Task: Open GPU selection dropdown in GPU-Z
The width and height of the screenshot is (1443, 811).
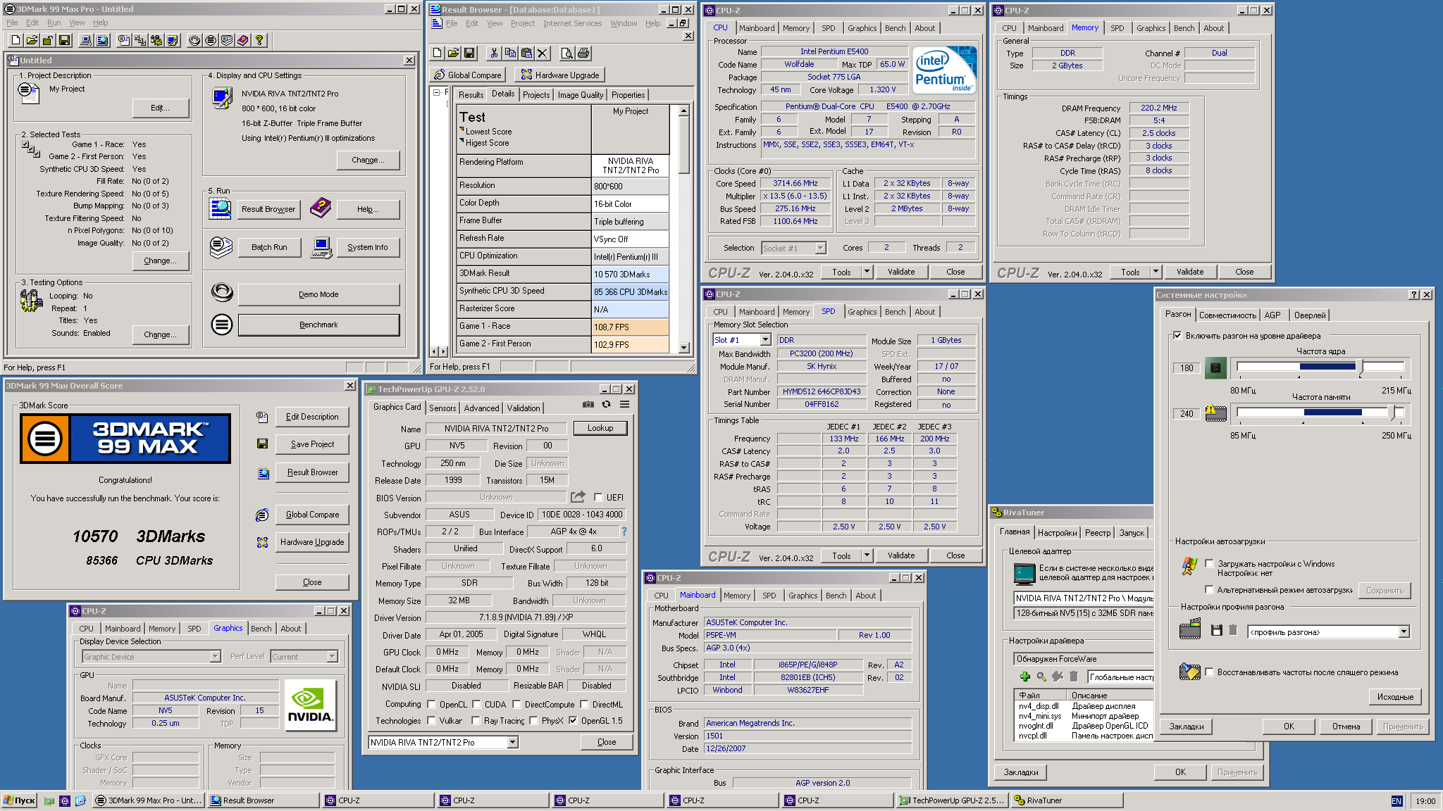Action: [512, 742]
